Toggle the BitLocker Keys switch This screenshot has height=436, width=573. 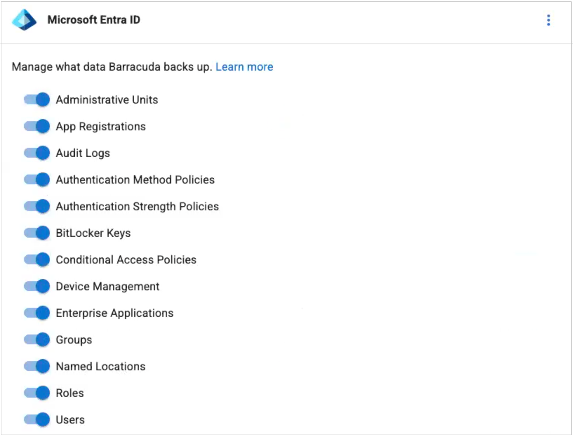[x=37, y=233]
